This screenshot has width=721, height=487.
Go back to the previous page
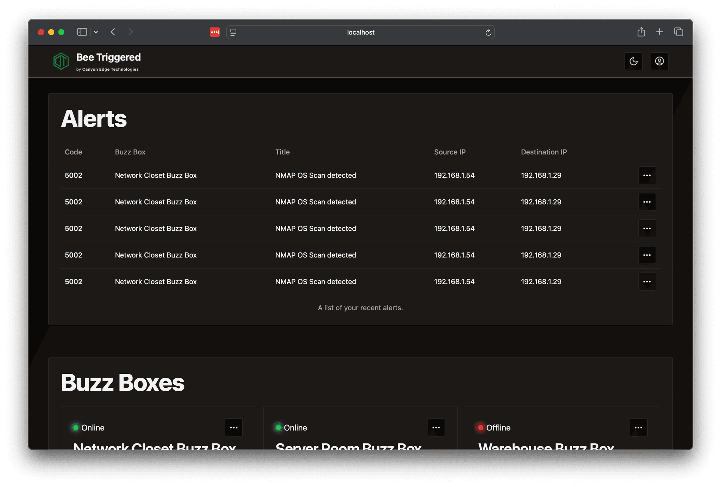113,32
